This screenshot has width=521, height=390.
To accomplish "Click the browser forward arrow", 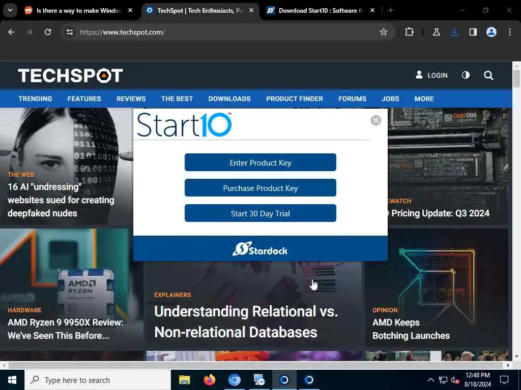I will [x=30, y=32].
